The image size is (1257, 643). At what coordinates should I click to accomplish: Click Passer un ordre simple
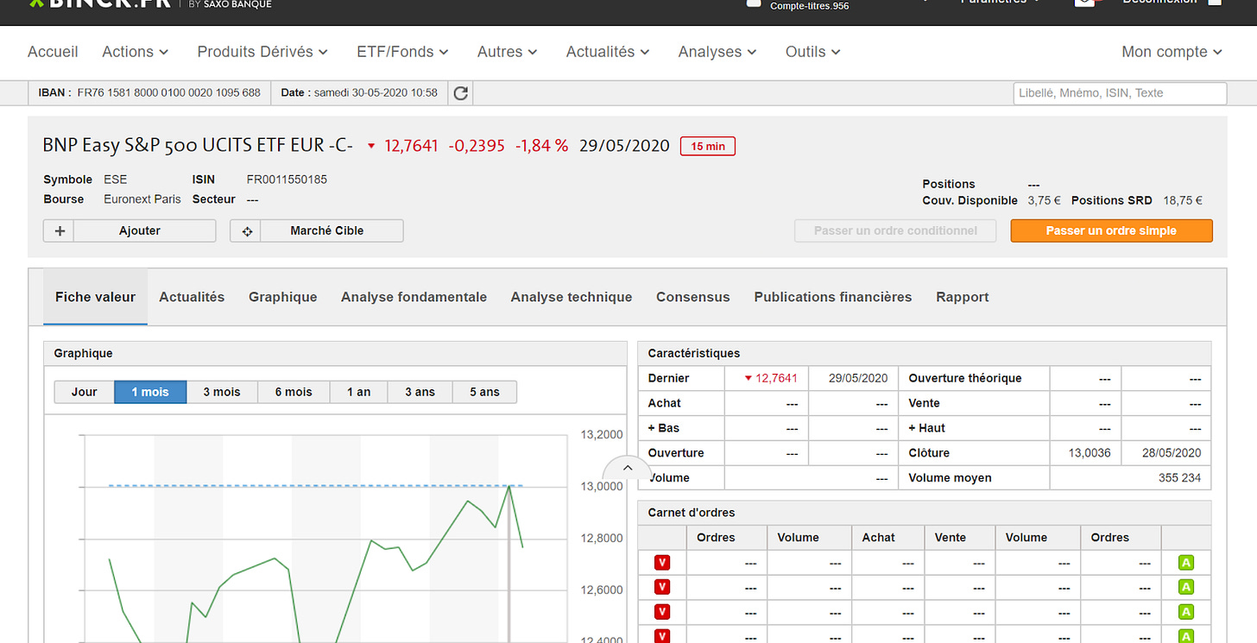point(1111,230)
